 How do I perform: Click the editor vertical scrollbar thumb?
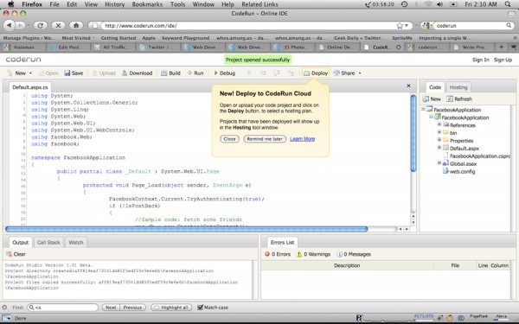[x=413, y=133]
